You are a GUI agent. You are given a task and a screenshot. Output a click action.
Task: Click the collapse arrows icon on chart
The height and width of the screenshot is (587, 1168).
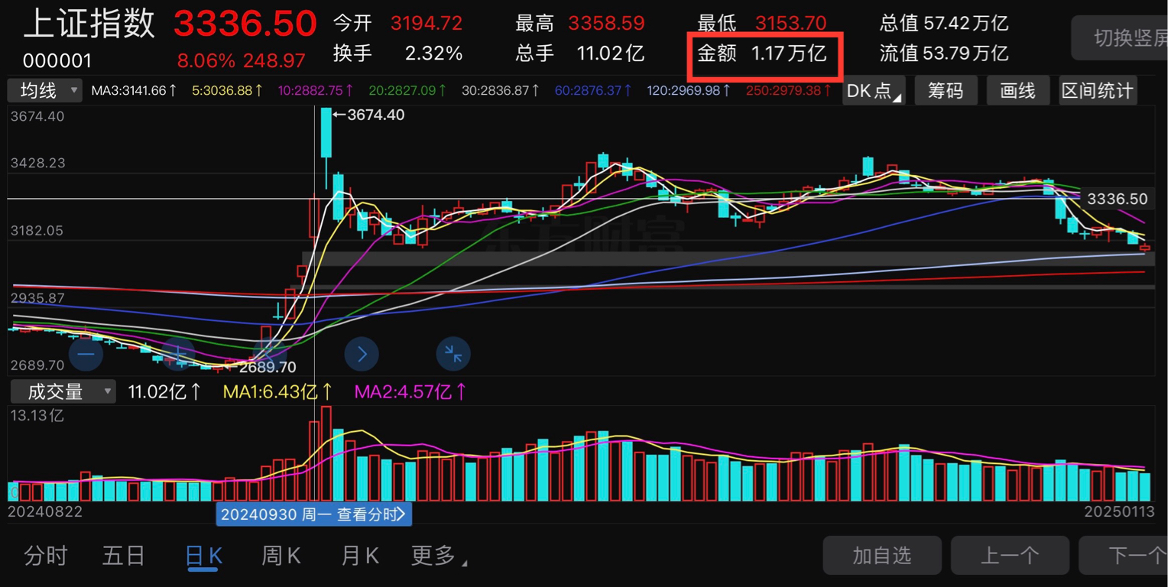coord(453,354)
